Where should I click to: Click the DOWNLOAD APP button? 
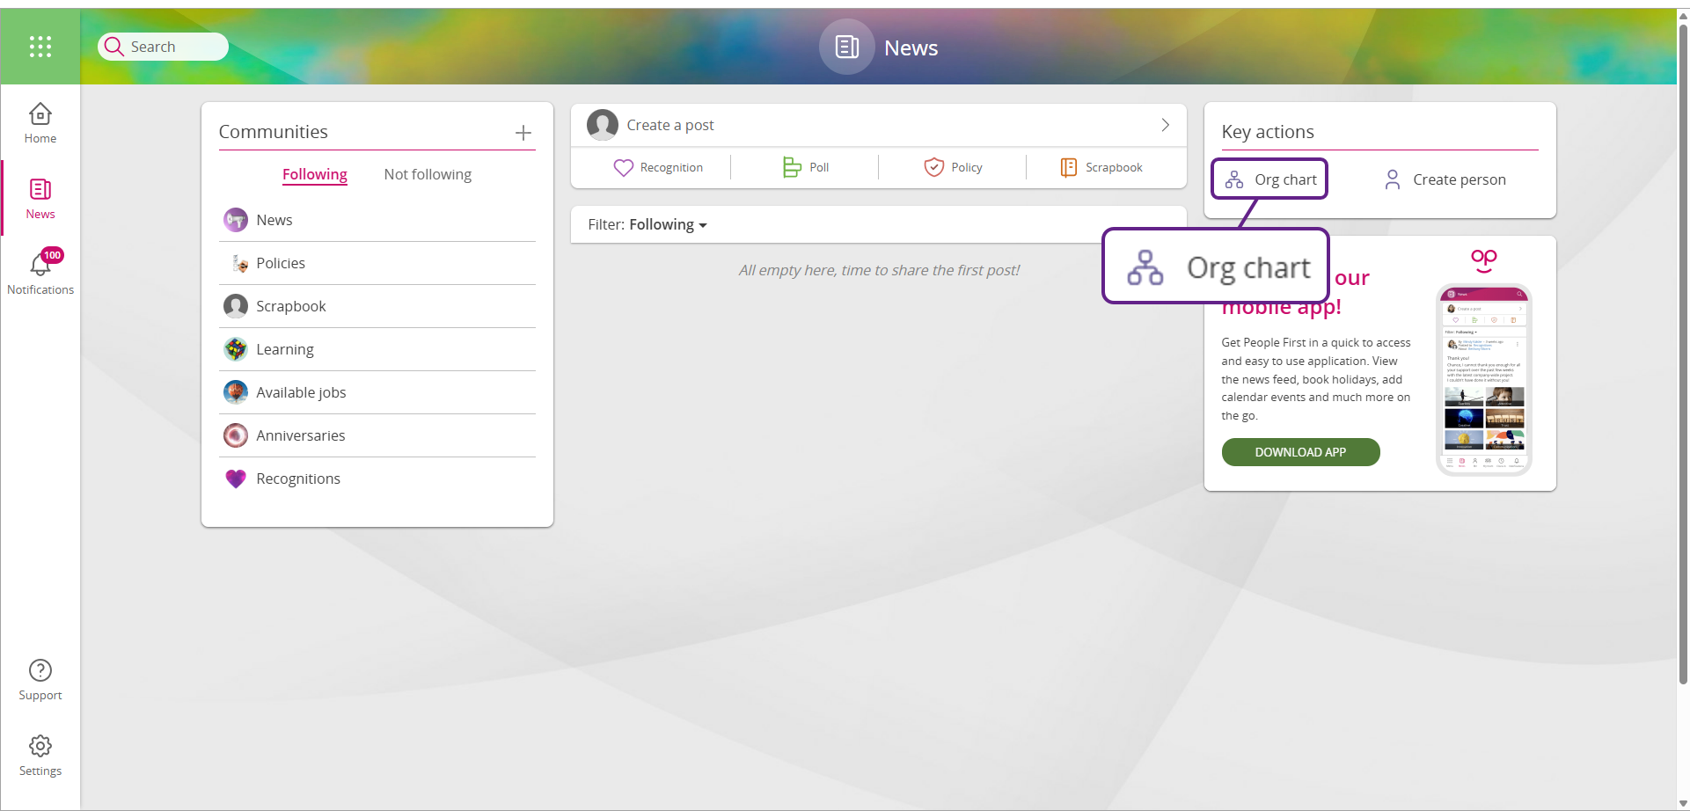point(1300,452)
